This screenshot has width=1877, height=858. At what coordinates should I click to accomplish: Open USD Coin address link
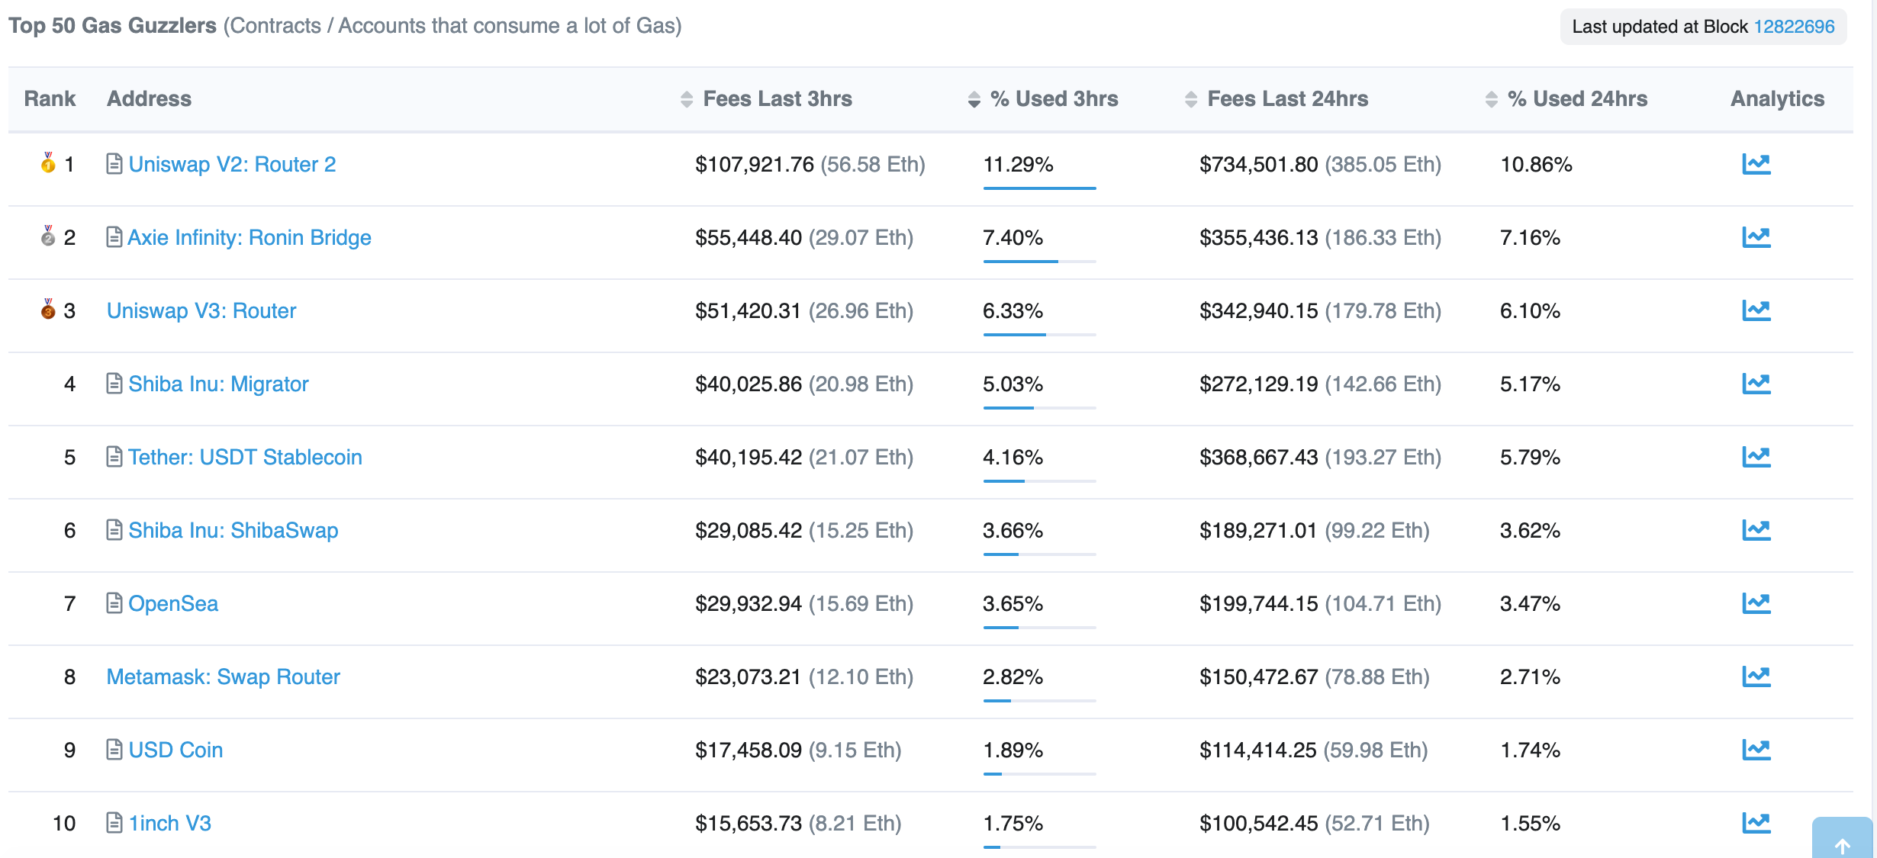(x=175, y=750)
